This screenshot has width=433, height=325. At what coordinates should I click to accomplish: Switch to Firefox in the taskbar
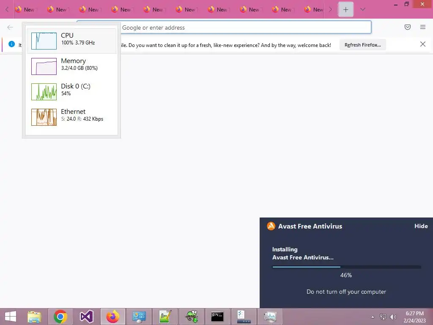click(x=112, y=317)
